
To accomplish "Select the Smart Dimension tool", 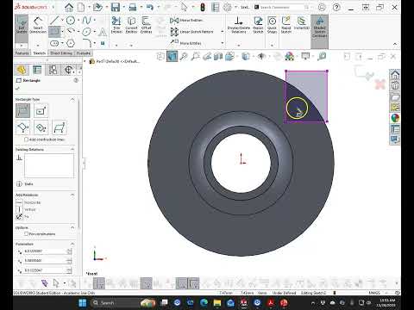I will tap(38, 25).
